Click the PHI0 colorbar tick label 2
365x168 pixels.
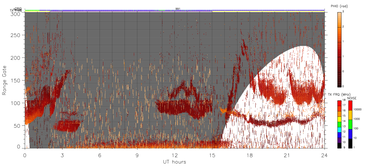[x=343, y=27]
